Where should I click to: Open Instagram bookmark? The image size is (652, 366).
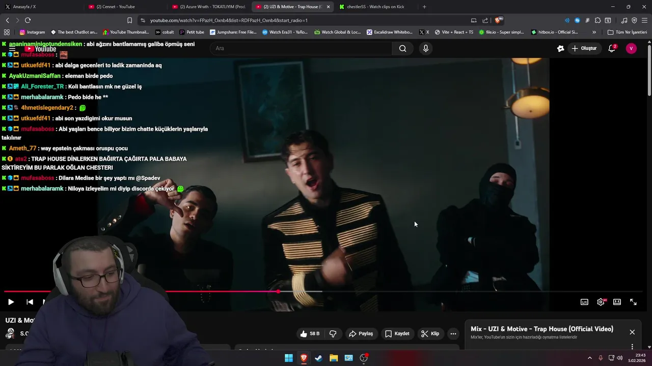(32, 32)
